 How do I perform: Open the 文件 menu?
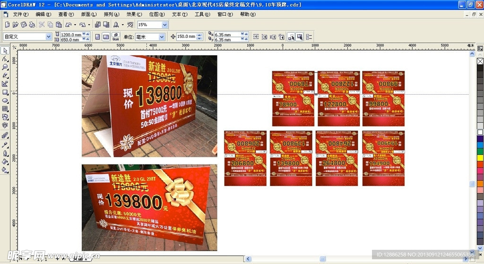click(x=20, y=14)
